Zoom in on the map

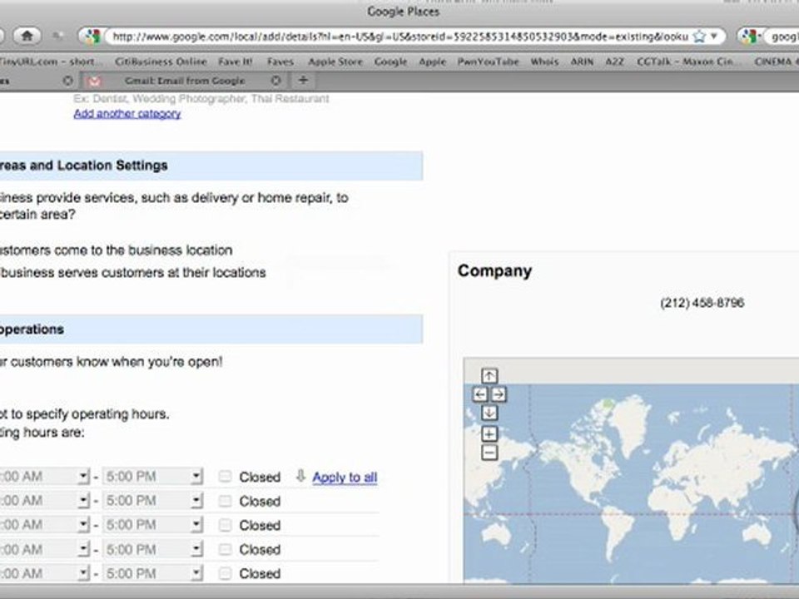(x=489, y=434)
